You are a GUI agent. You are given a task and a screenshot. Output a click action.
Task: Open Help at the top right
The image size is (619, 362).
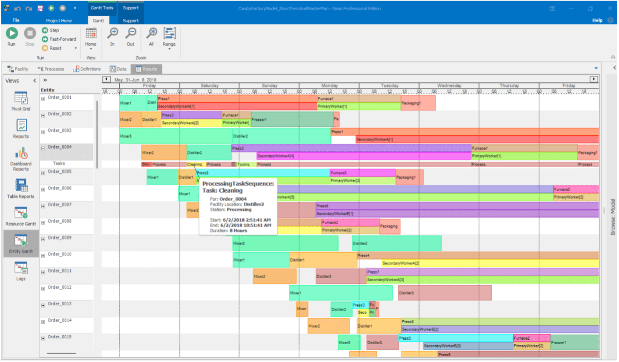tap(598, 20)
